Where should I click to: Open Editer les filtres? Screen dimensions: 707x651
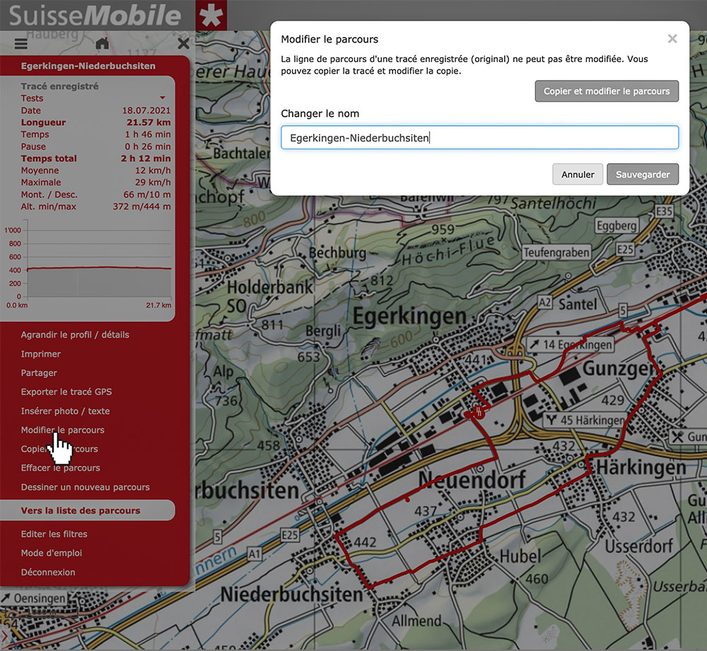[x=54, y=534]
